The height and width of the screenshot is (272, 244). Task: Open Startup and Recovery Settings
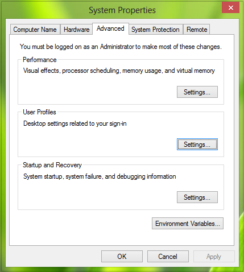pos(197,197)
